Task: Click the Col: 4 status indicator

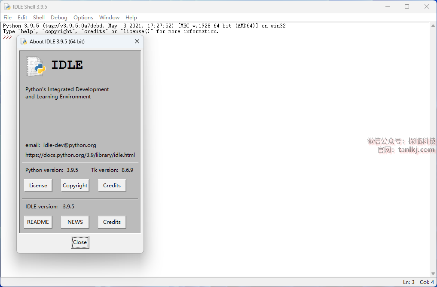Action: click(x=427, y=282)
